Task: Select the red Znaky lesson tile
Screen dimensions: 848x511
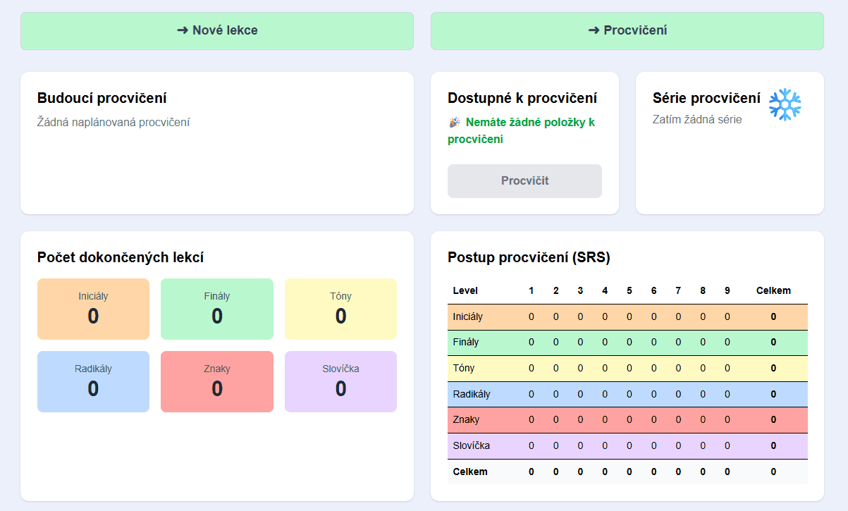Action: coord(216,381)
